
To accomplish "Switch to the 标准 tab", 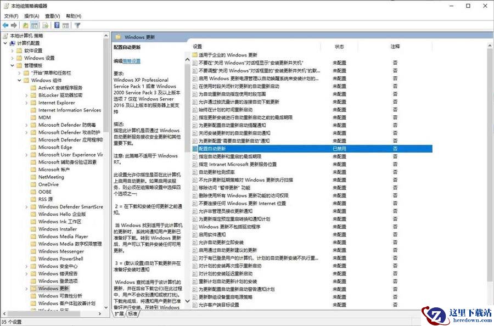I will coord(133,314).
